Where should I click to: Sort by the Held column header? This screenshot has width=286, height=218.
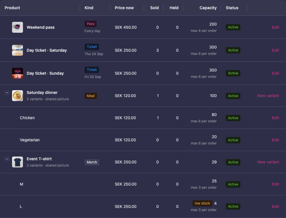tap(174, 8)
